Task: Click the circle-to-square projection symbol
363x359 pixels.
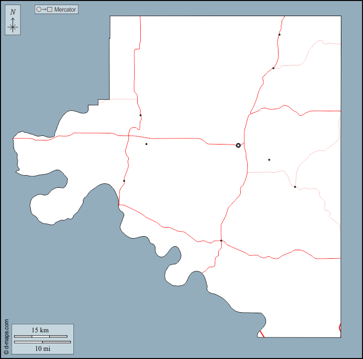Action: (44, 10)
